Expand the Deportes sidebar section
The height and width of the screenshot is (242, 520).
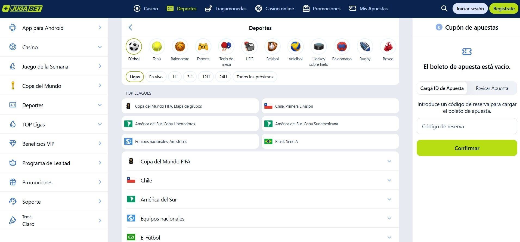point(54,105)
